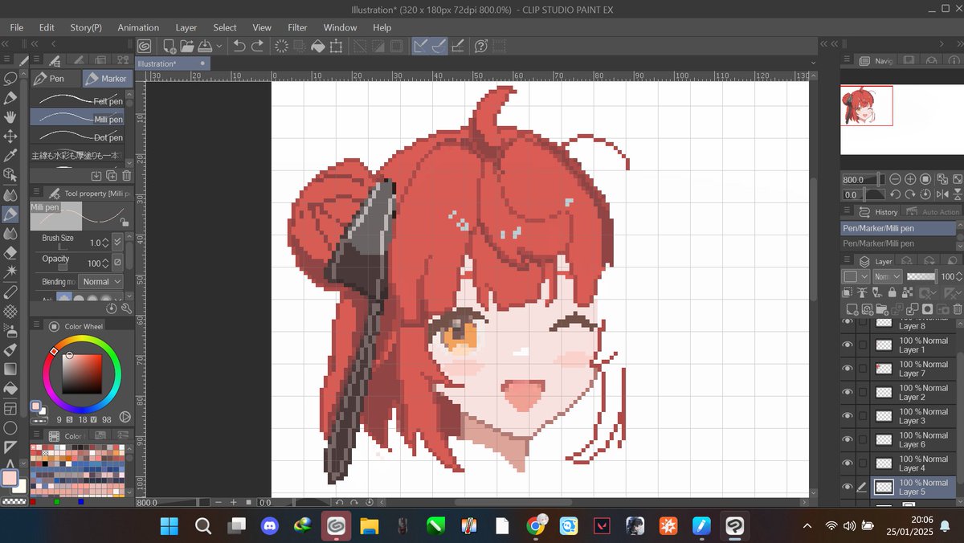964x543 pixels.
Task: Select the Pen sub tool group
Action: (x=56, y=79)
